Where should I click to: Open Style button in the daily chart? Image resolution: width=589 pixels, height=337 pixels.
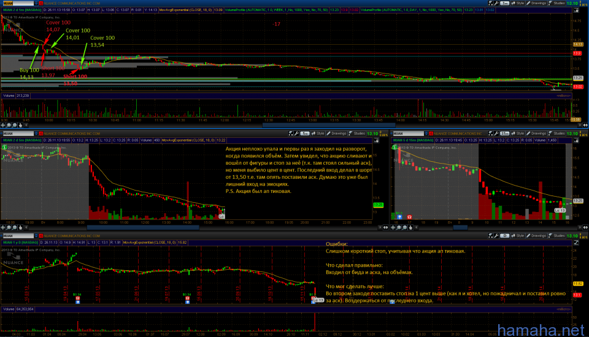coord(518,236)
